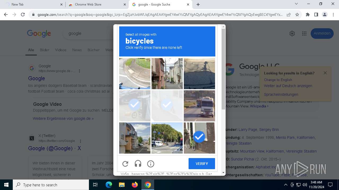Open options menu for the Twitter result
The image size is (339, 190).
click(x=81, y=141)
